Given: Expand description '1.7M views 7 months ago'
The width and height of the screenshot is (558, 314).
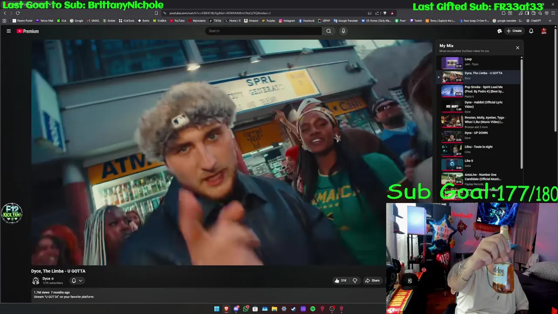Looking at the screenshot, I should 51,292.
